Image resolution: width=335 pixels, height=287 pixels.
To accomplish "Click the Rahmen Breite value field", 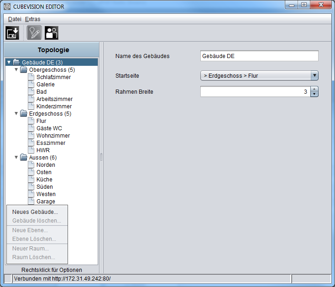I will 255,91.
